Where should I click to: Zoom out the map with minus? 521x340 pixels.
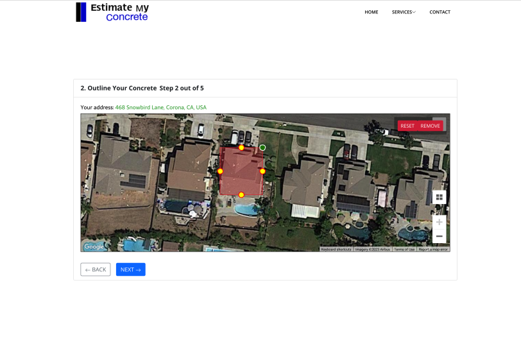coord(439,236)
